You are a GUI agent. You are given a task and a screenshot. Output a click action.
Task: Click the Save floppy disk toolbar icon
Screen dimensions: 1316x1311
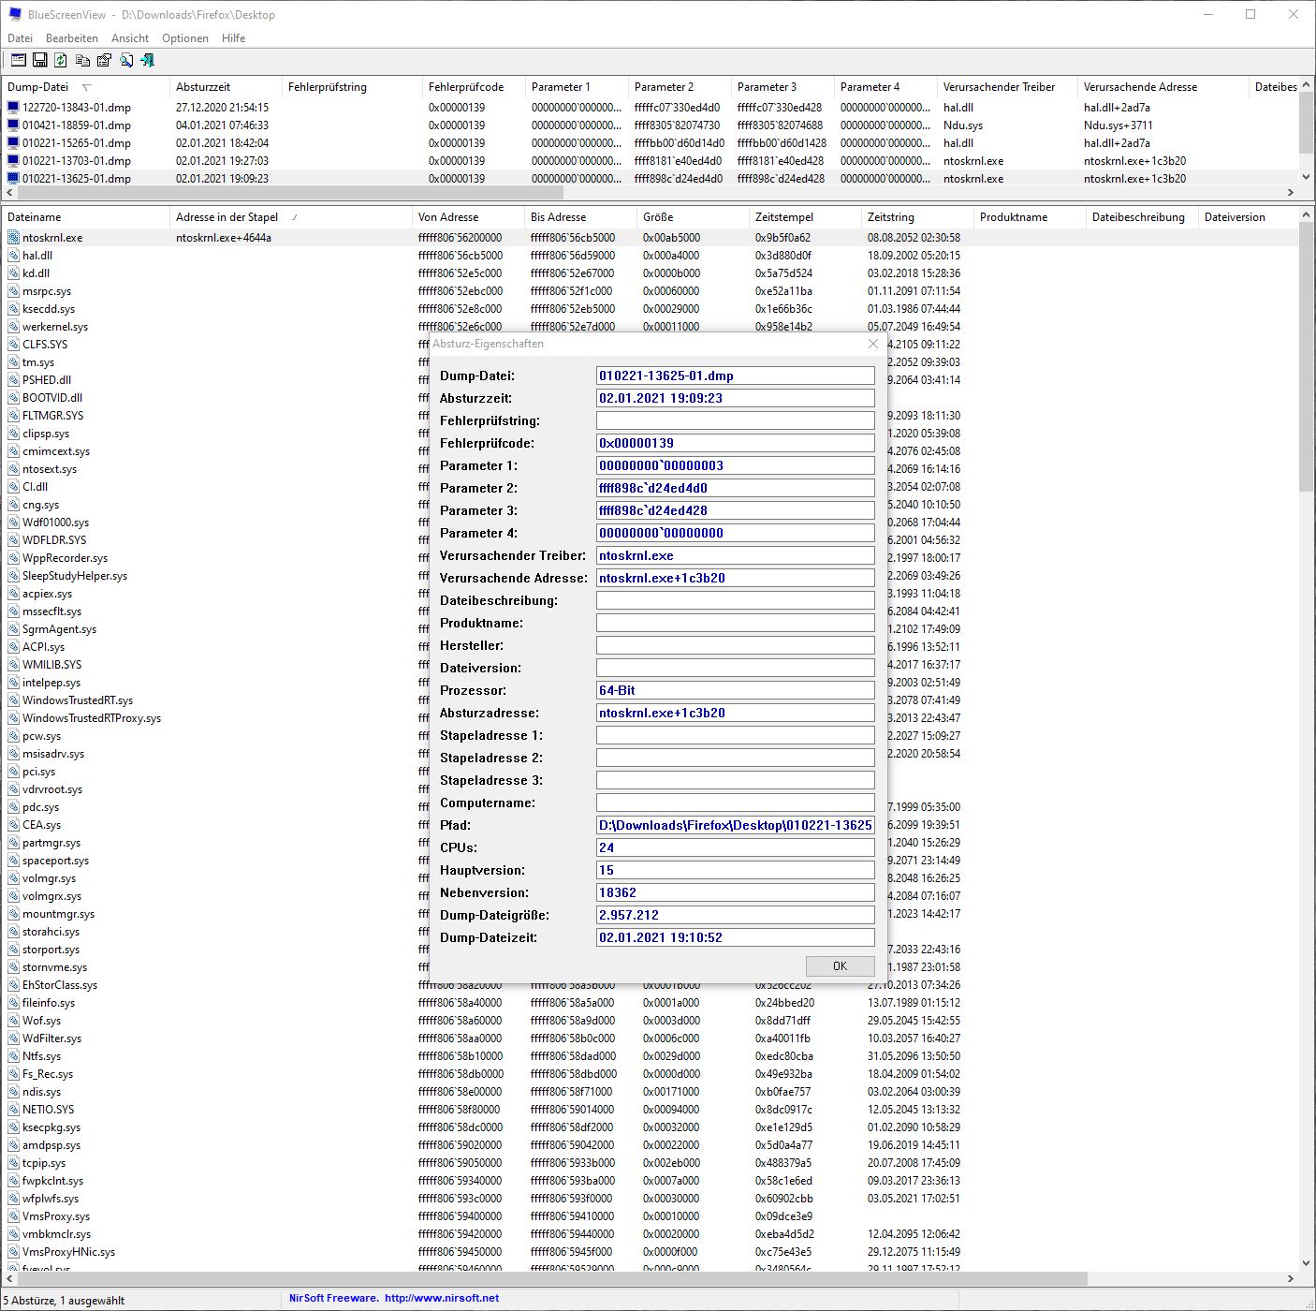click(x=39, y=60)
